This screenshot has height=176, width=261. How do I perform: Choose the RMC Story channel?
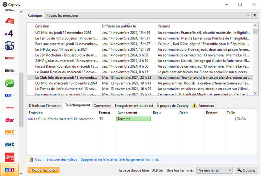click(x=9, y=132)
